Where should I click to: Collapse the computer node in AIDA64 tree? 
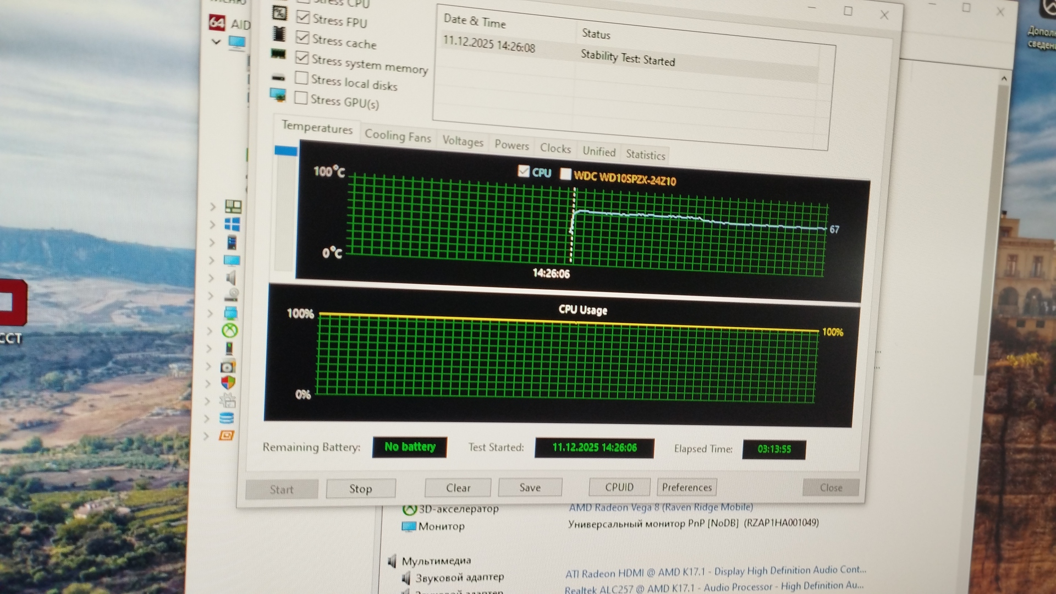click(216, 42)
